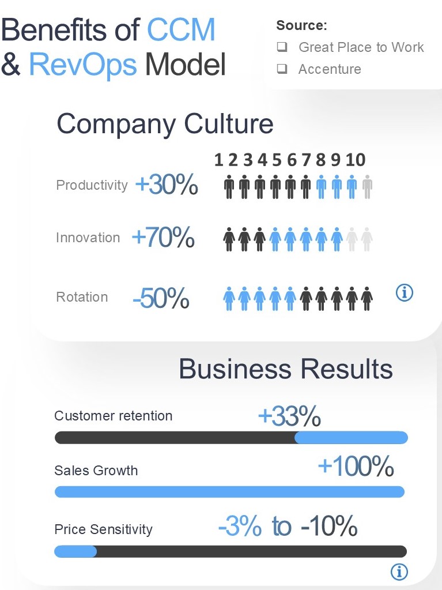Open the Accenture source text
Screen dimensions: 442x590
point(330,69)
